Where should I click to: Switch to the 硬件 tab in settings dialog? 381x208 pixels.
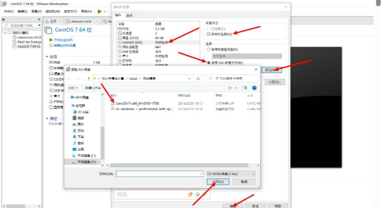pos(118,15)
